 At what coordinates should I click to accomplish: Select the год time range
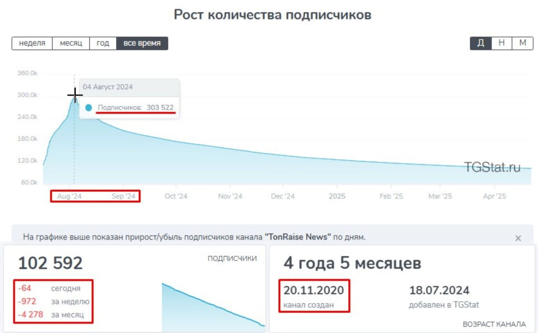(x=103, y=43)
